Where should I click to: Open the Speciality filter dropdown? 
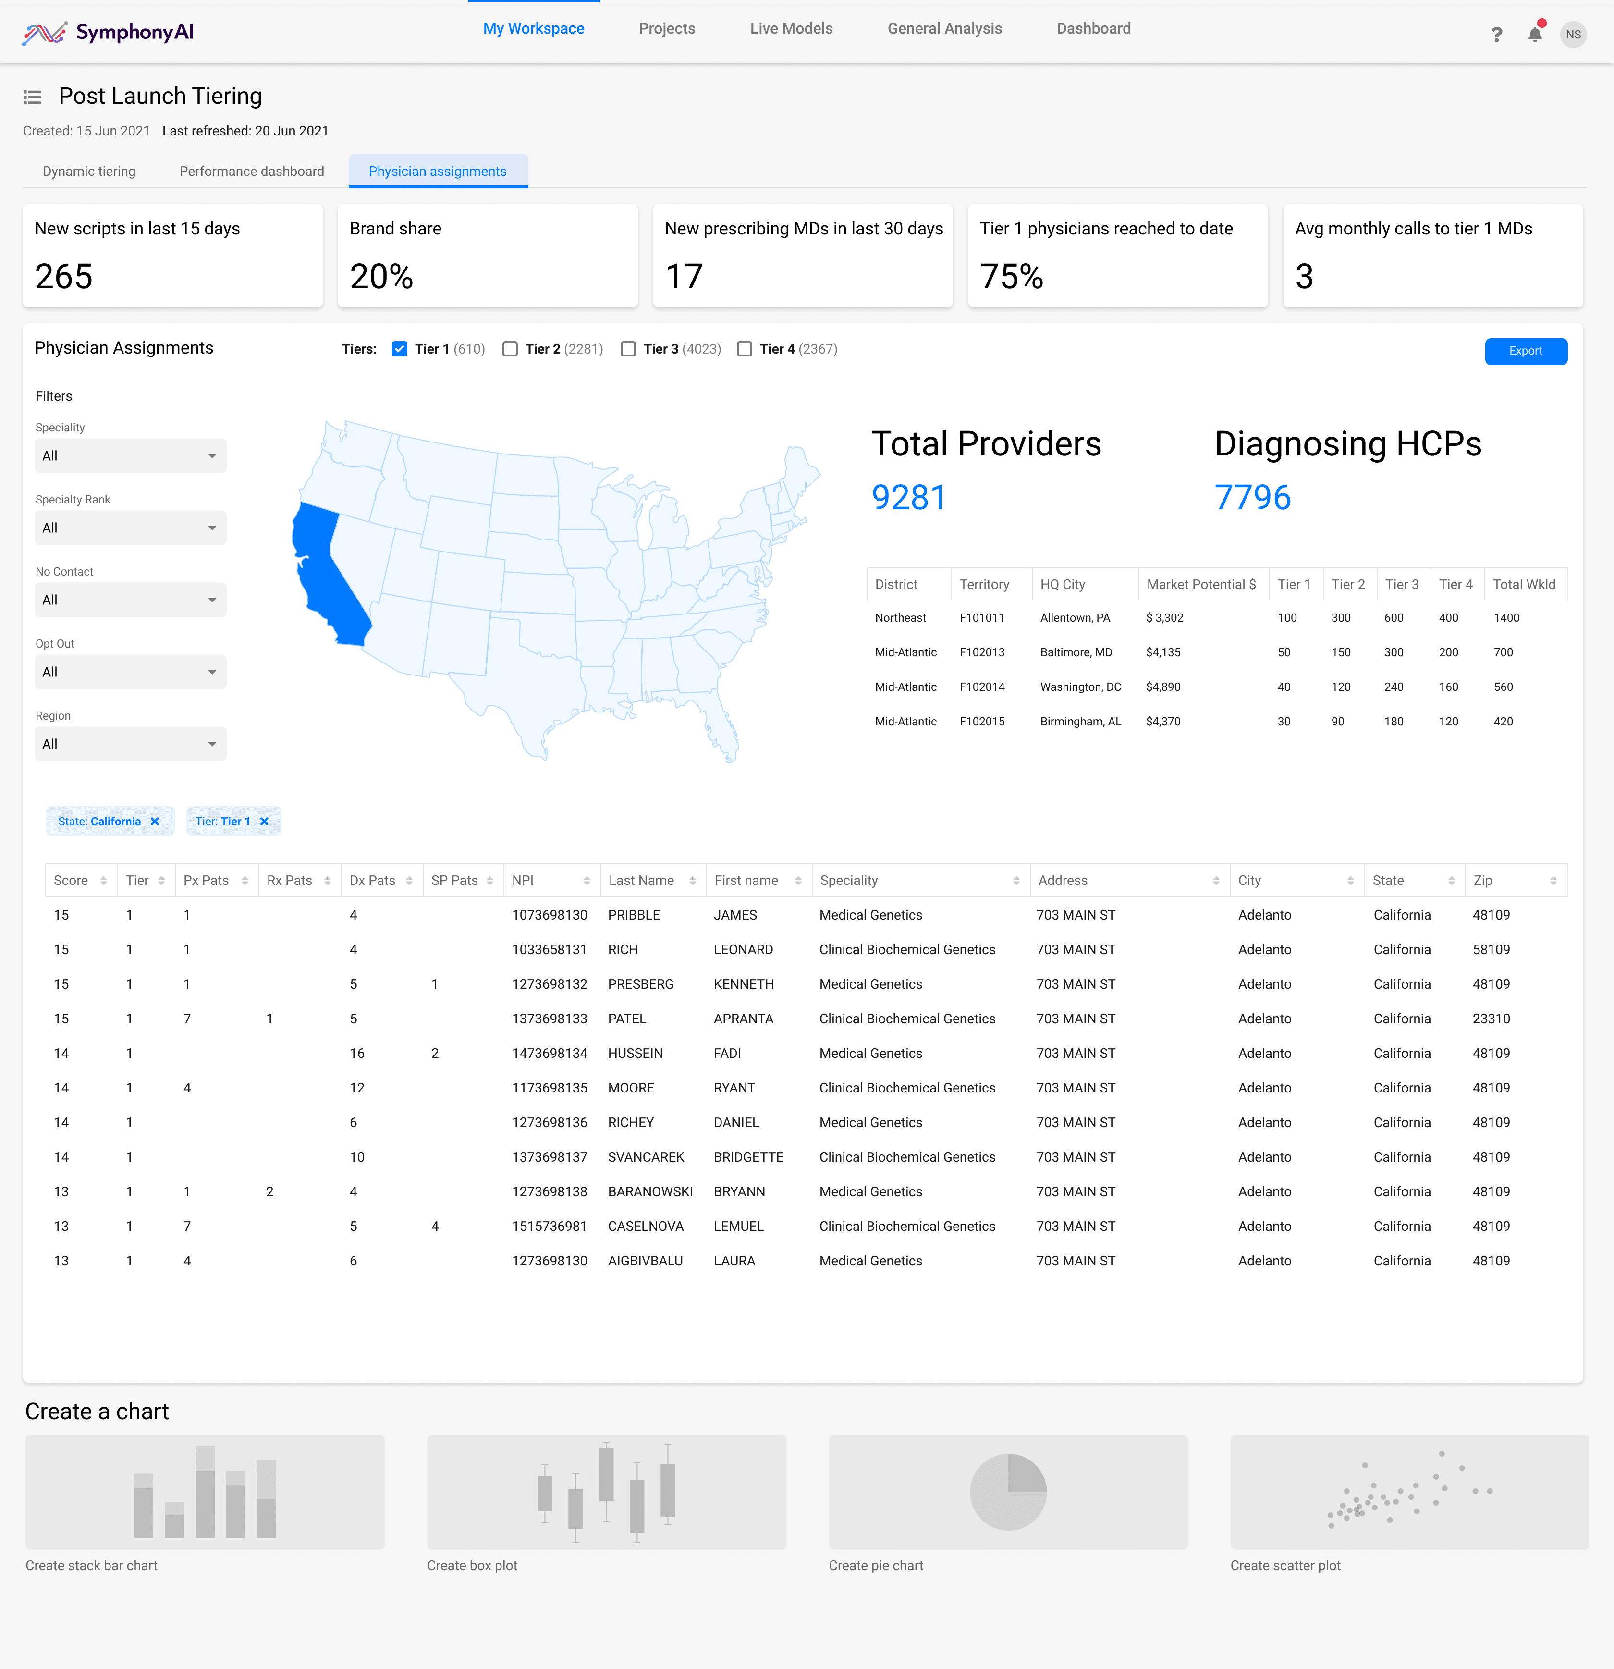click(x=130, y=455)
